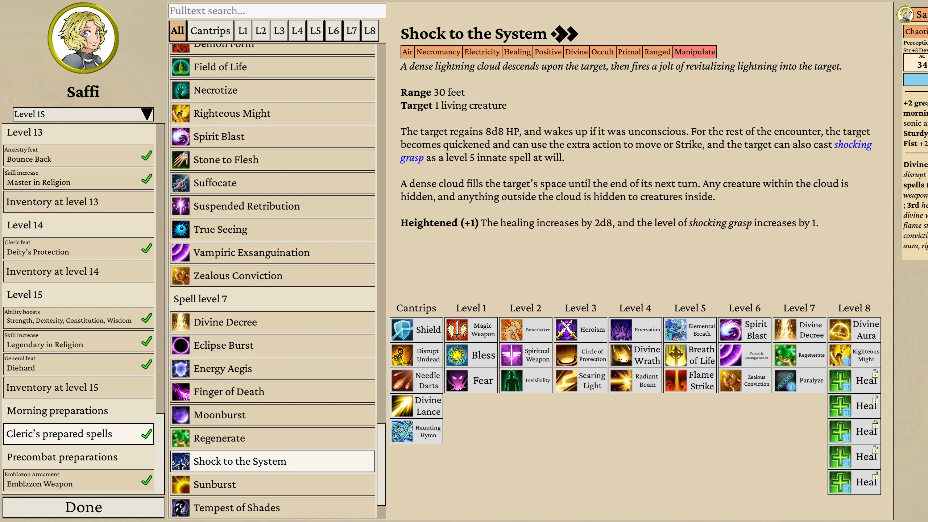Click the Fulltext search field
This screenshot has width=928, height=522.
pos(277,11)
